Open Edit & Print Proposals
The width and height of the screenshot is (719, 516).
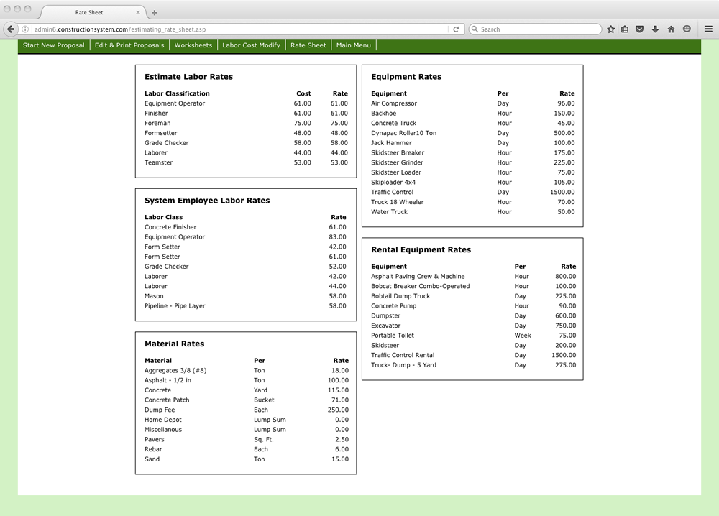point(129,45)
